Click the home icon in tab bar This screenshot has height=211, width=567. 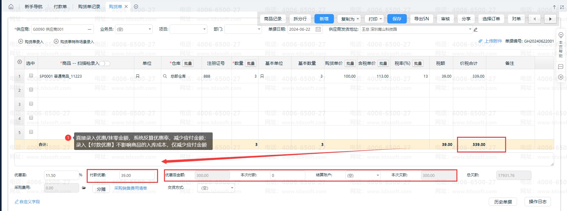(11, 7)
